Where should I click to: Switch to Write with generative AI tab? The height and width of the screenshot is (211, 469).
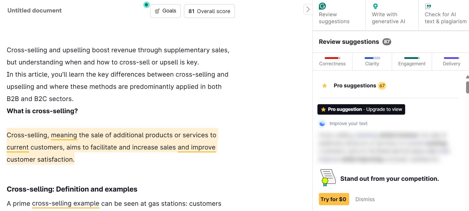pos(392,15)
